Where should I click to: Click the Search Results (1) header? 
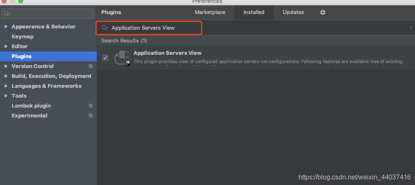[124, 41]
